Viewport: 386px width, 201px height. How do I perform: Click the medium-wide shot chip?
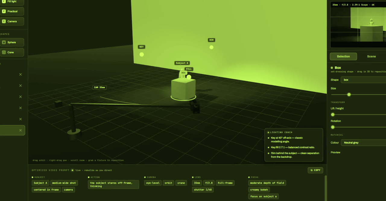click(64, 183)
